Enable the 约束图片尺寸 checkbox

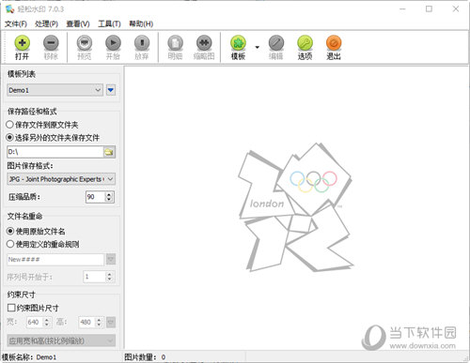pyautogui.click(x=11, y=308)
